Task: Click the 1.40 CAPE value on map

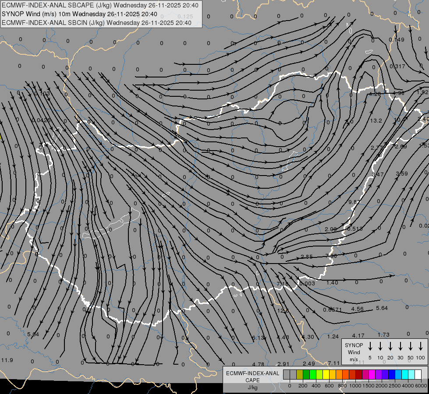Action: 332,282
